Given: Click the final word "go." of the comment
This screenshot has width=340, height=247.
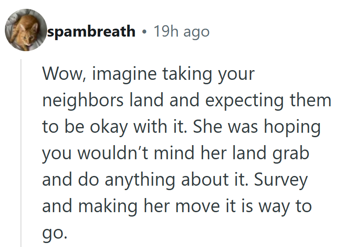Looking at the screenshot, I should pos(55,233).
